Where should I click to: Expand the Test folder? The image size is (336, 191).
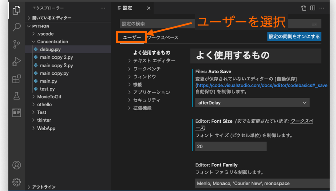coord(68,112)
